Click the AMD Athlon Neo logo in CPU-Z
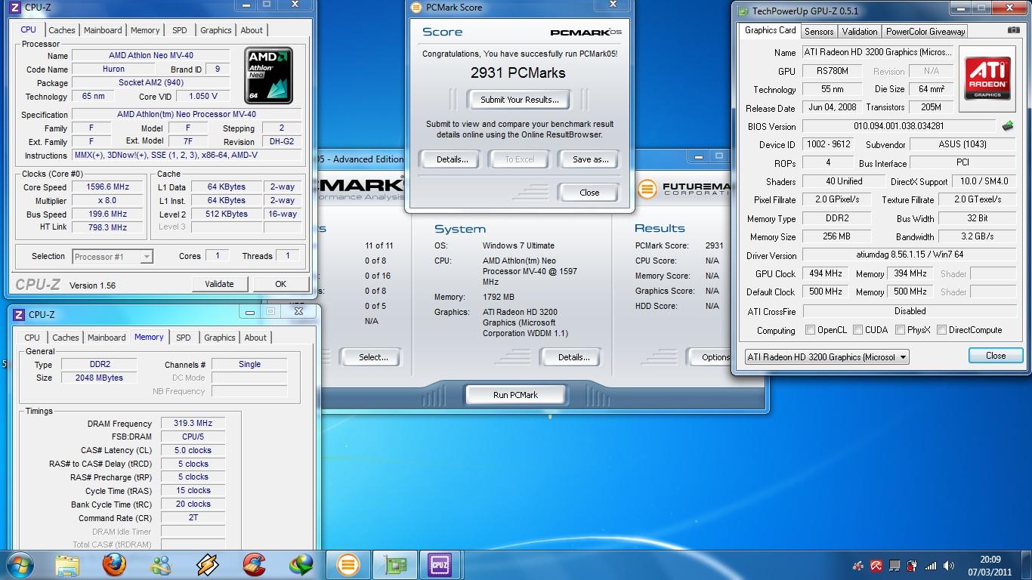 coord(269,76)
